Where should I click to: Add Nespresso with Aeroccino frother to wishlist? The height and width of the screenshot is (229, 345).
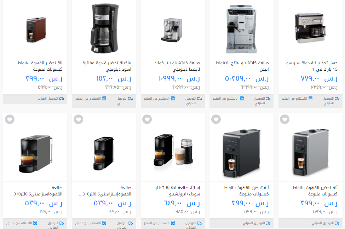tap(147, 119)
